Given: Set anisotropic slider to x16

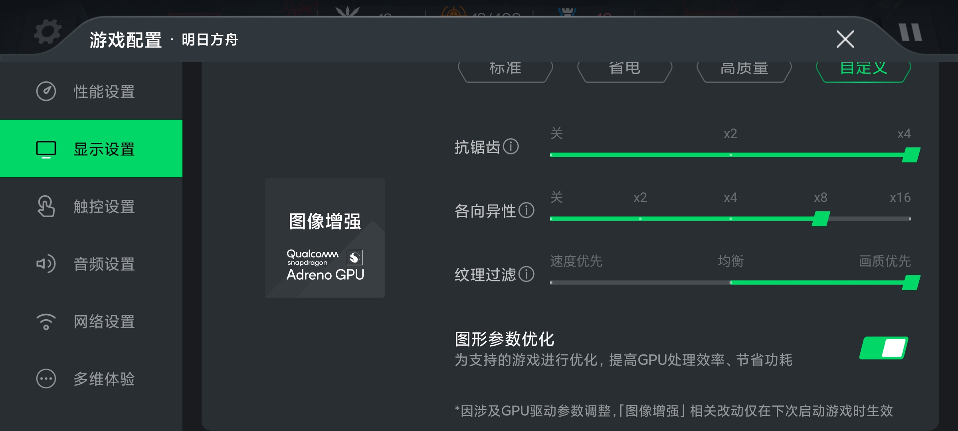Looking at the screenshot, I should coord(910,218).
